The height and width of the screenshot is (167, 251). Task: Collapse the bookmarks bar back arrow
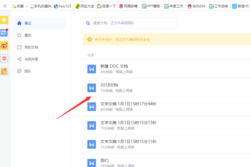coord(5,6)
